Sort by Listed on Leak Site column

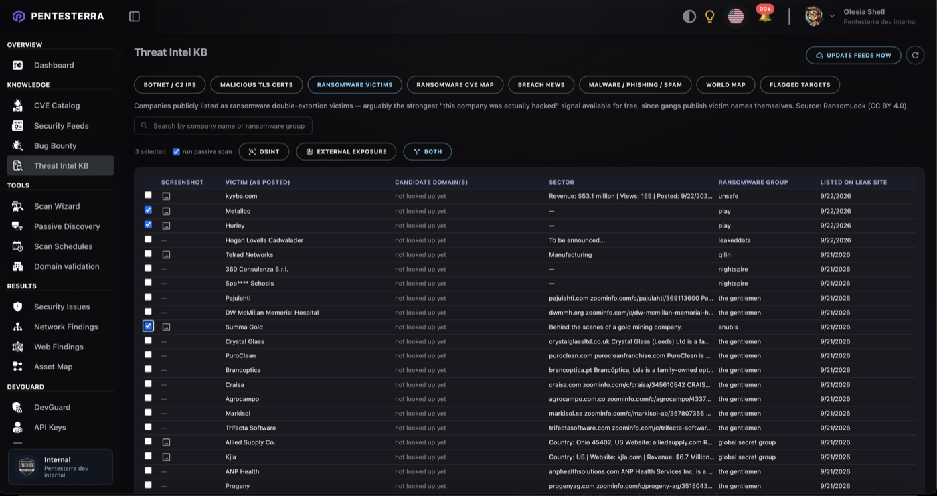853,182
